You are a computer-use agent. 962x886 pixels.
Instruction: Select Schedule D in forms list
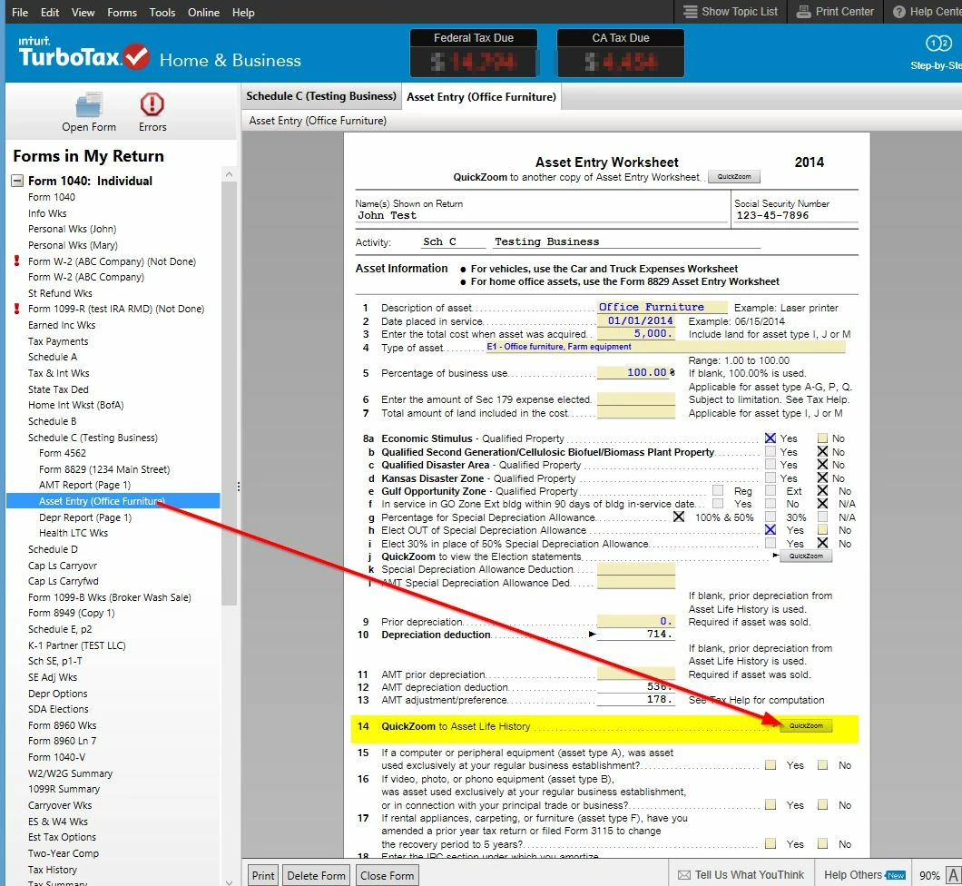[53, 549]
